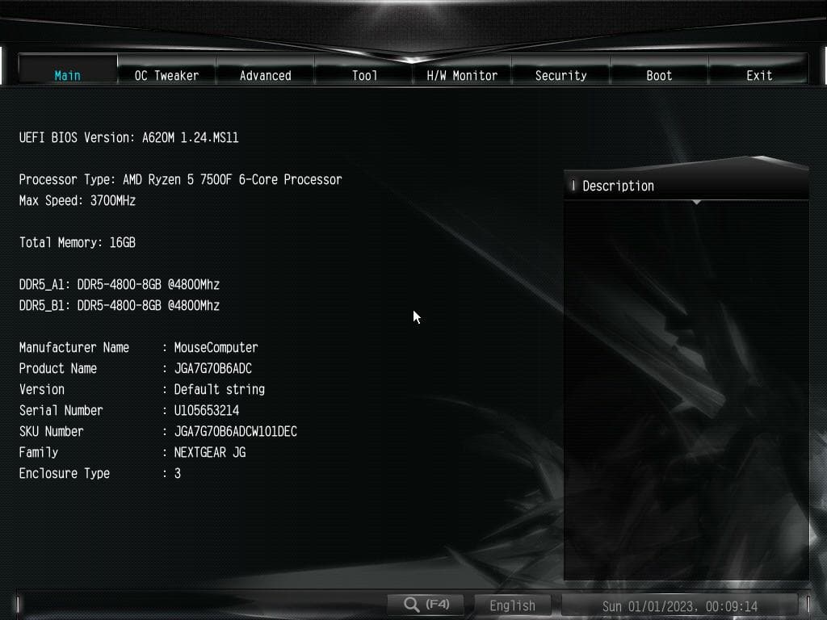Viewport: 827px width, 620px height.
Task: Select the UEFI BIOS Version line
Action: (128, 137)
